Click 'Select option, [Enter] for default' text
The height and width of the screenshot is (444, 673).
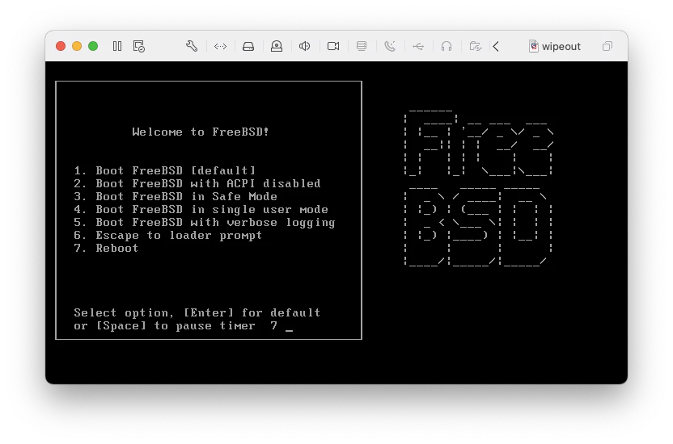(x=197, y=313)
